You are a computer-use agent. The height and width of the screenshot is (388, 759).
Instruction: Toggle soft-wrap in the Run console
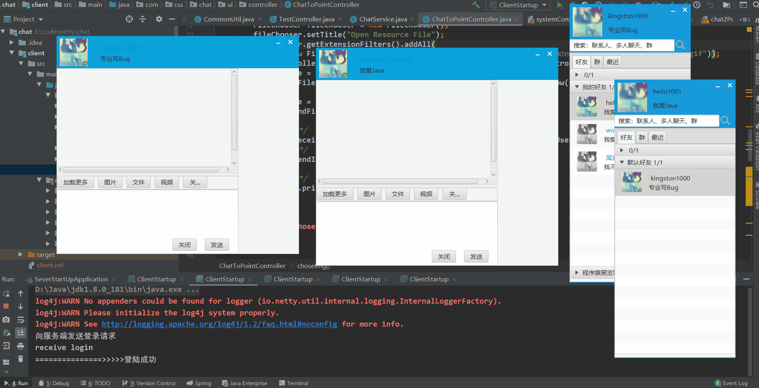tap(21, 319)
